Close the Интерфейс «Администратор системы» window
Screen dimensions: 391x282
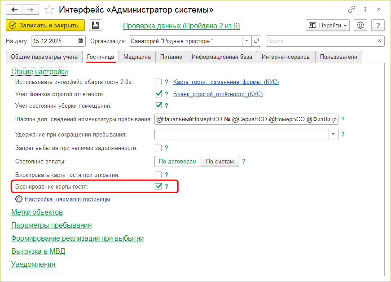pyautogui.click(x=378, y=9)
